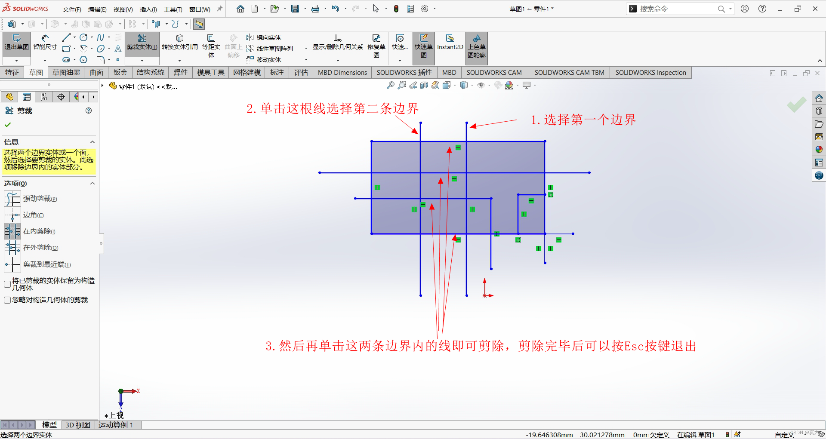Screen dimensions: 826x439
Task: Open the Display Style dropdown arrow
Action: point(472,85)
